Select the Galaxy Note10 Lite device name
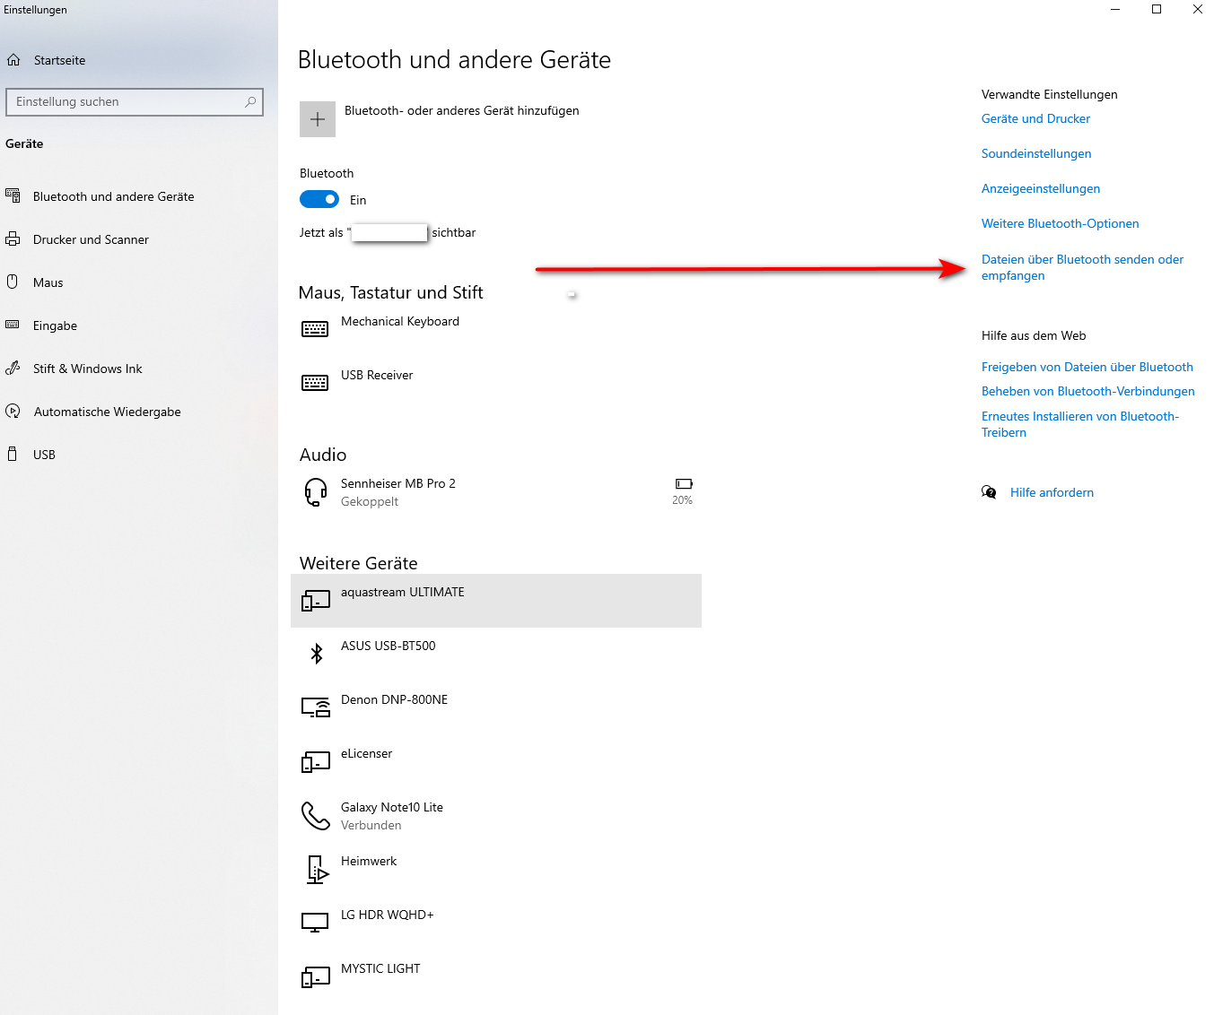 tap(391, 807)
